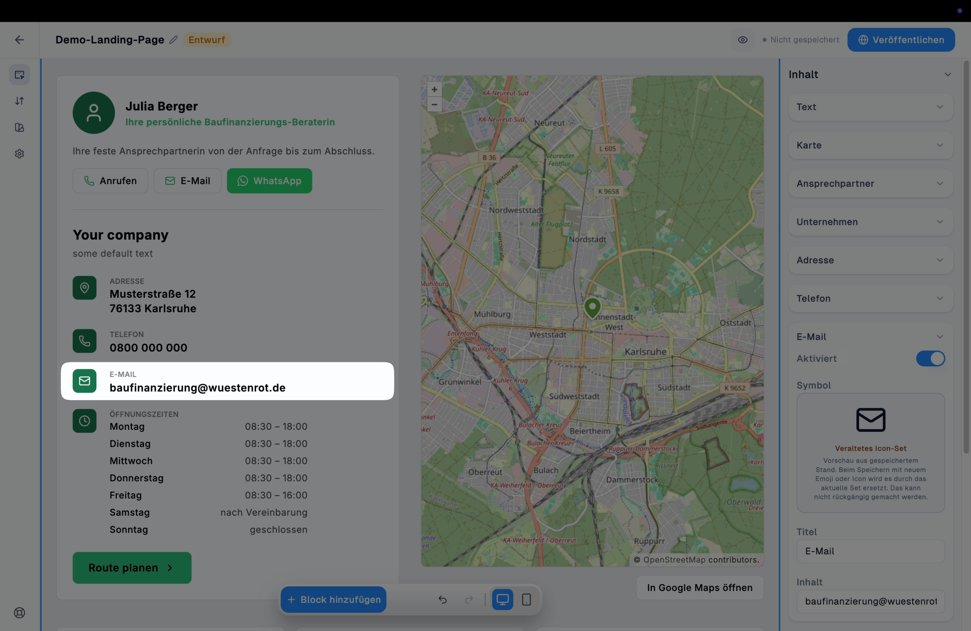971x631 pixels.
Task: Open the design theme sidebar icon
Action: 20,127
